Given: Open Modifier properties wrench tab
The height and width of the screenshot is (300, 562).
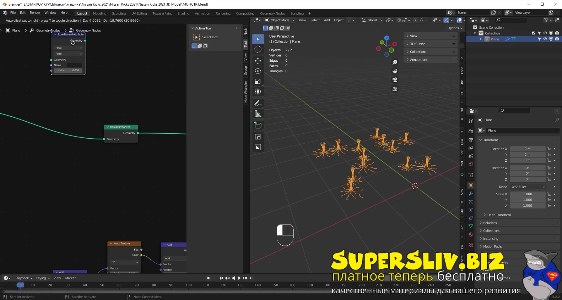Looking at the screenshot, I should click(471, 194).
